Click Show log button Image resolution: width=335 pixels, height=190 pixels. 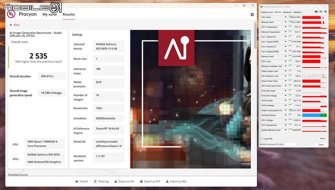click(x=101, y=181)
